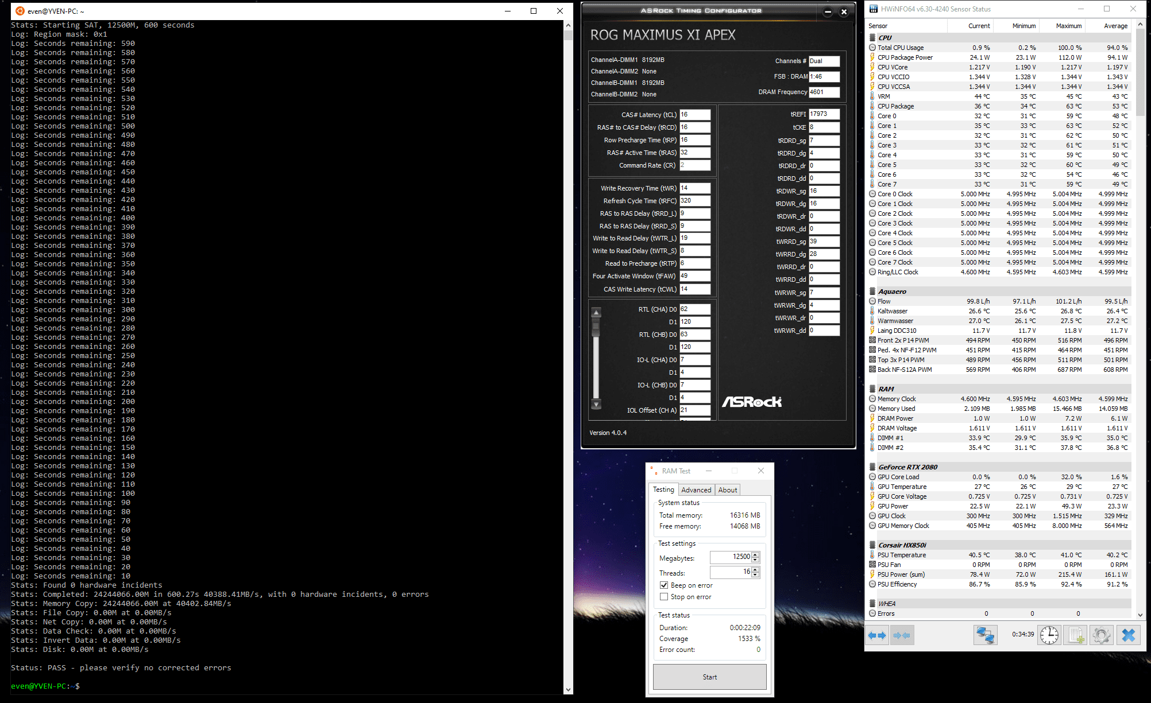Click the Sensor column header in HWiNFO

(x=906, y=26)
